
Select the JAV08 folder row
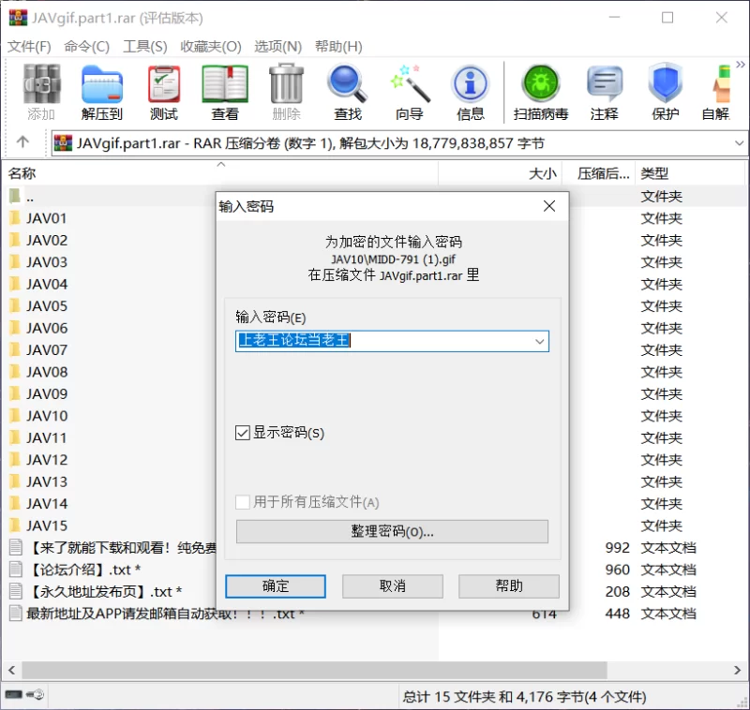[46, 372]
